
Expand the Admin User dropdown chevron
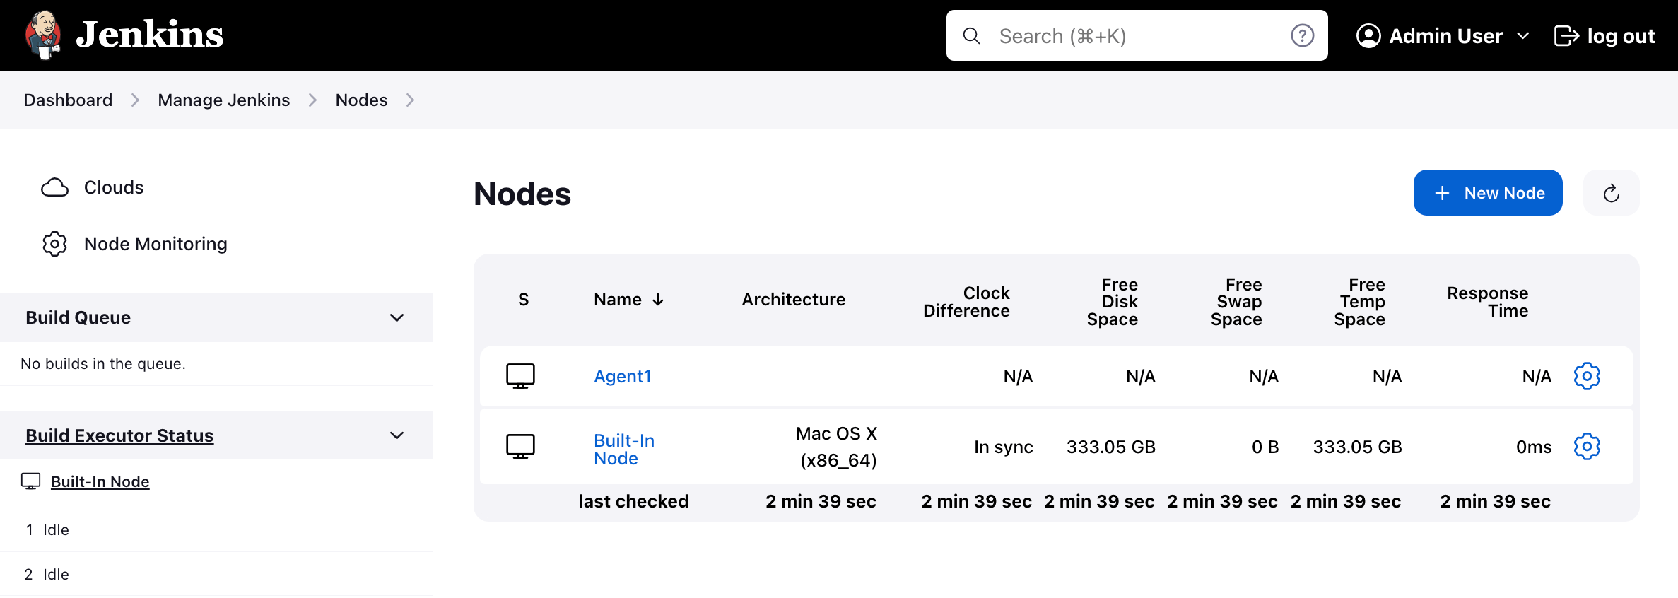tap(1523, 36)
